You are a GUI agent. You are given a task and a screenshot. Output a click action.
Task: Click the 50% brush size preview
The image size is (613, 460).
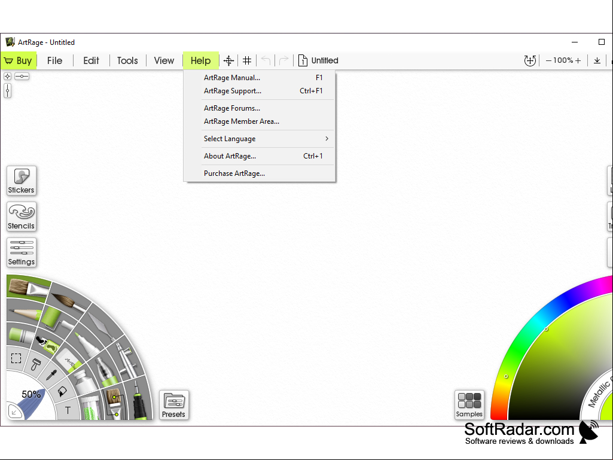tap(31, 395)
